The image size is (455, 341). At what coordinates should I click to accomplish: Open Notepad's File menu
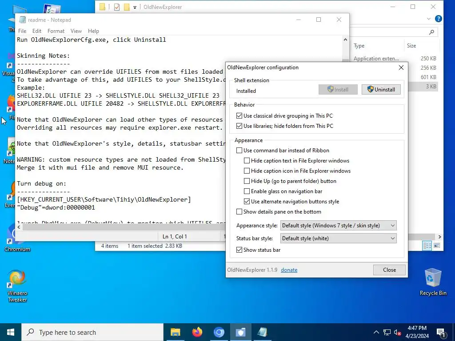click(x=22, y=31)
